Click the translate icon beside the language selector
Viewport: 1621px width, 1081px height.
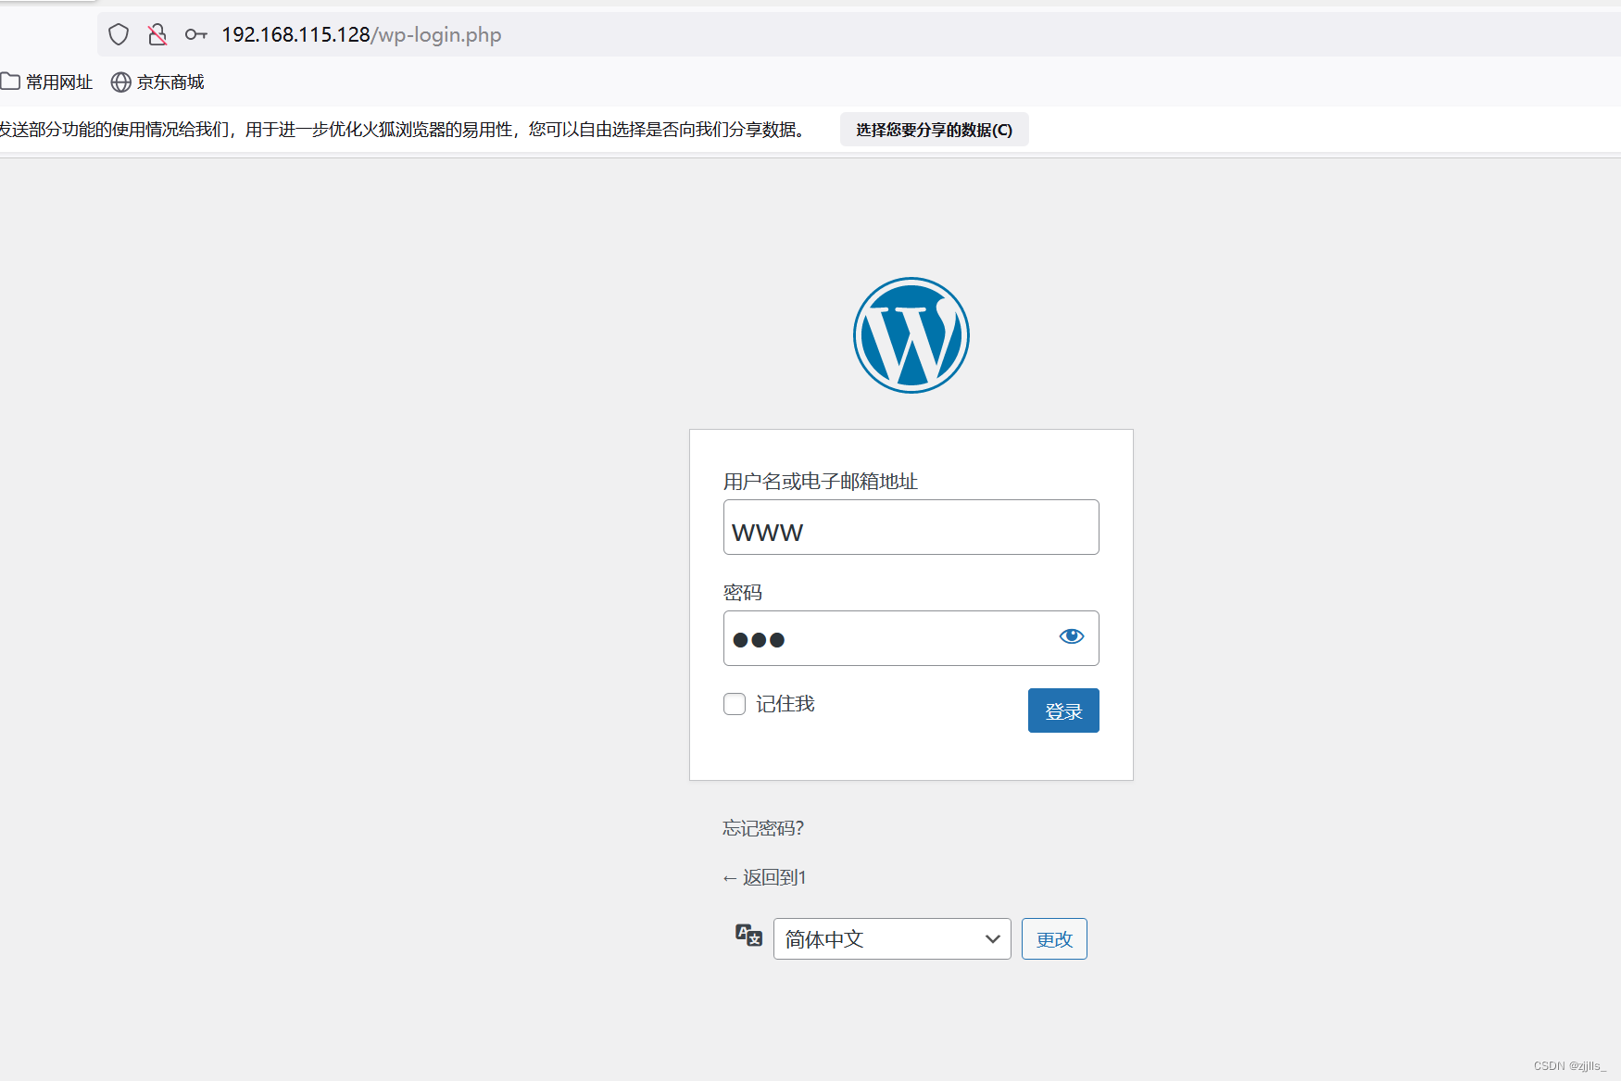(x=748, y=936)
